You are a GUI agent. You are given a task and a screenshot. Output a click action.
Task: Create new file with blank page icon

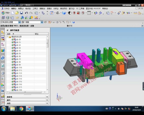[13, 13]
